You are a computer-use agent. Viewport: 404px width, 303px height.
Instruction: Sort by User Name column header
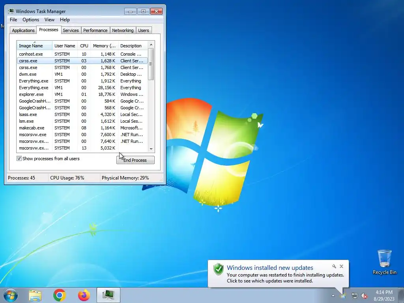(x=65, y=46)
